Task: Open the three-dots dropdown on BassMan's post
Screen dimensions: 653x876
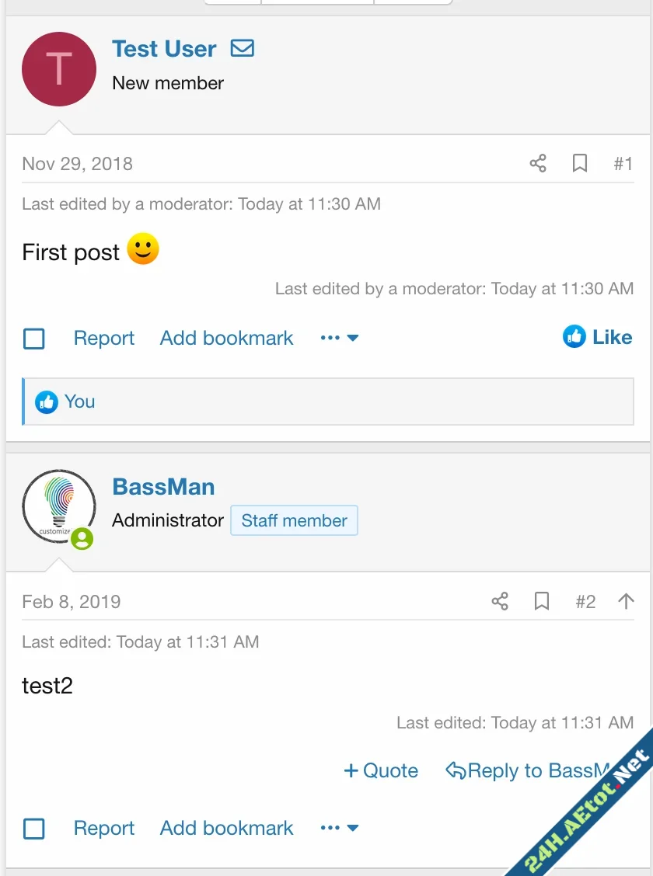Action: [x=340, y=828]
